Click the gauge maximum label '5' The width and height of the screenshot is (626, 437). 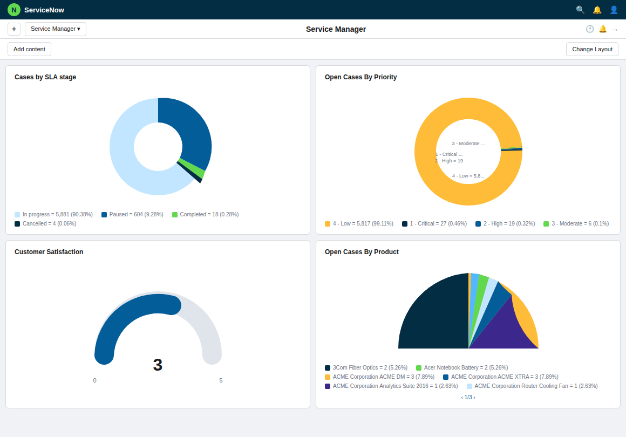pos(221,380)
